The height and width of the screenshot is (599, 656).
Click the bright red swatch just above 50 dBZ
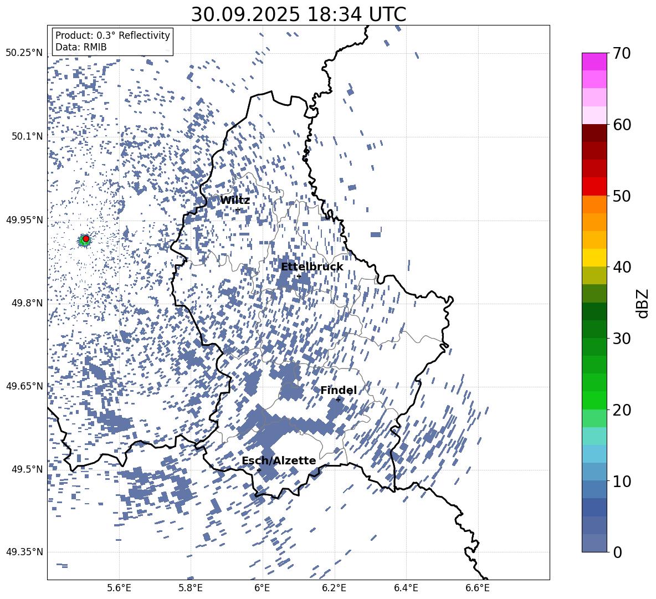click(x=594, y=187)
